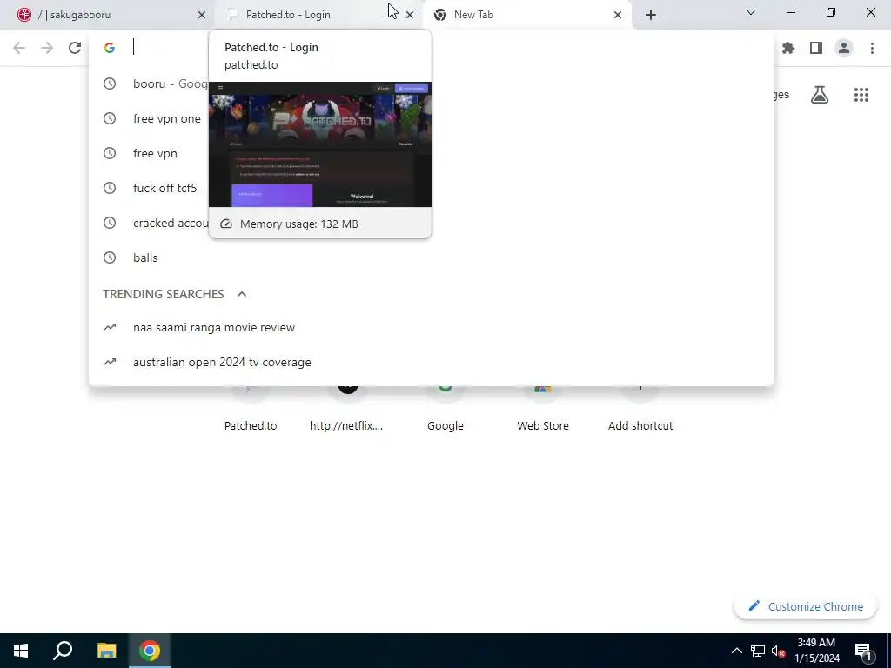Open Chrome three-dot menu
Screen dimensions: 891x668
point(872,48)
